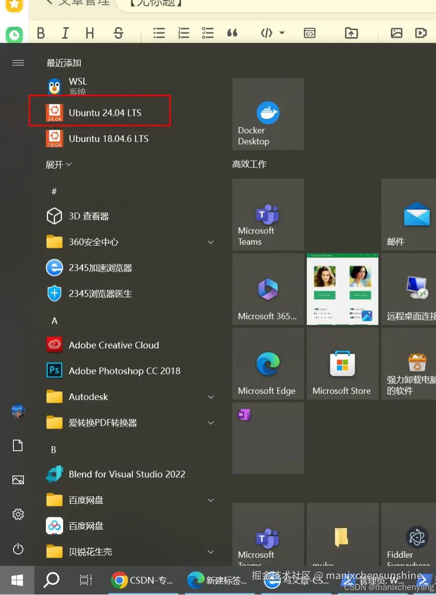
Task: Select the Heading formatting icon
Action: tap(89, 33)
